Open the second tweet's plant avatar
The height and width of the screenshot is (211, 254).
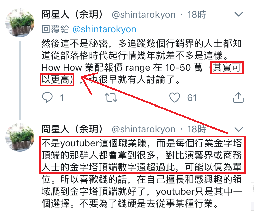20,137
